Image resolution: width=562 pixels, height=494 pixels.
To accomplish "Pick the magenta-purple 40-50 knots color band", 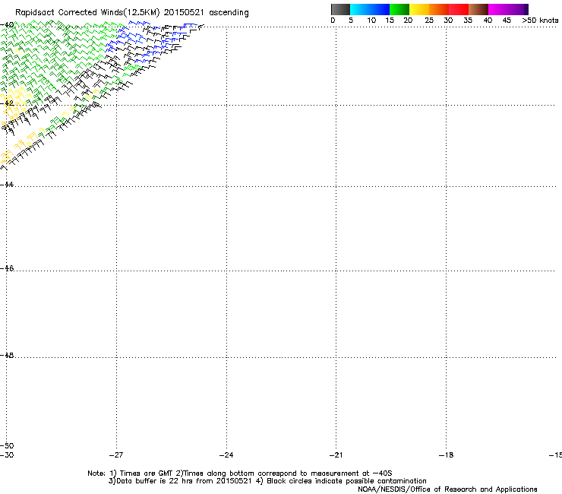I will click(508, 9).
